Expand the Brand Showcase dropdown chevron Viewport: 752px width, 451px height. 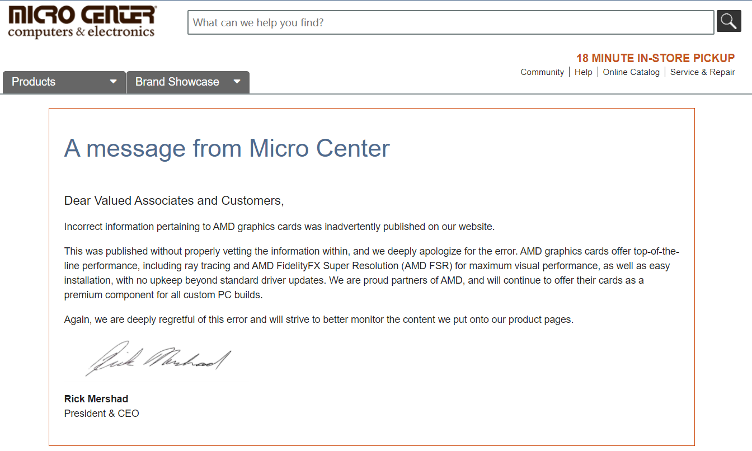[237, 82]
